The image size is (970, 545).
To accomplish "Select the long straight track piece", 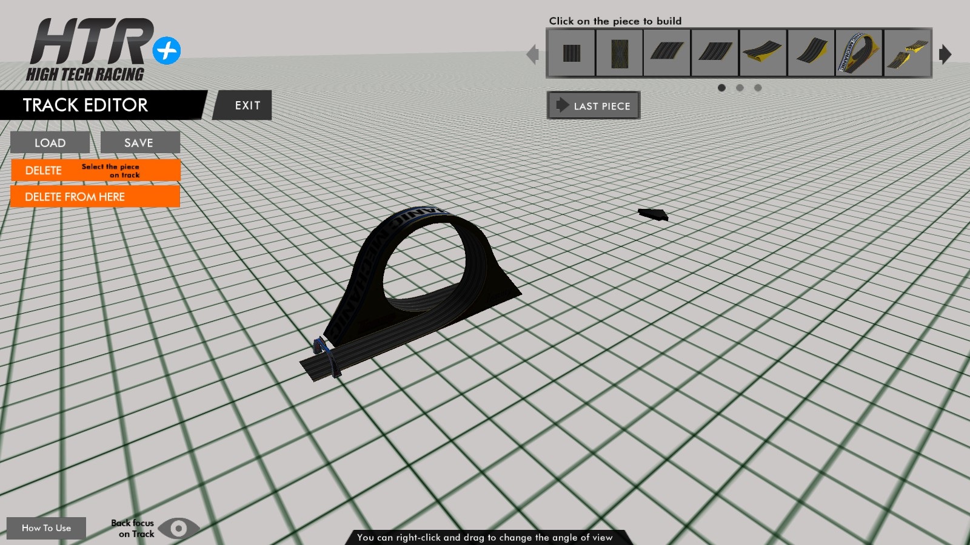I will pyautogui.click(x=619, y=53).
